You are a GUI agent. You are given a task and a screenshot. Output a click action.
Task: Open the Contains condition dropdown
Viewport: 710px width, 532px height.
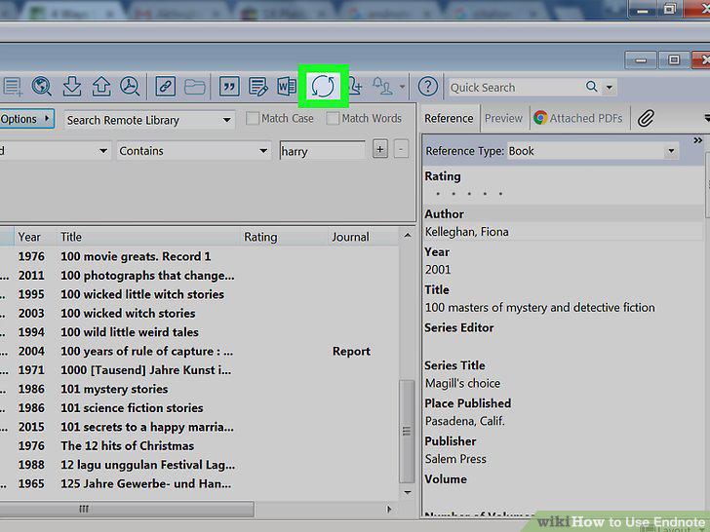point(194,151)
